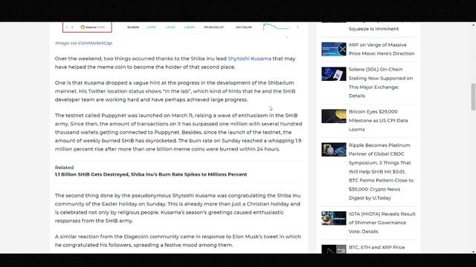Image resolution: width=476 pixels, height=267 pixels.
Task: Click Solana article thumbnail image
Action: tap(334, 74)
